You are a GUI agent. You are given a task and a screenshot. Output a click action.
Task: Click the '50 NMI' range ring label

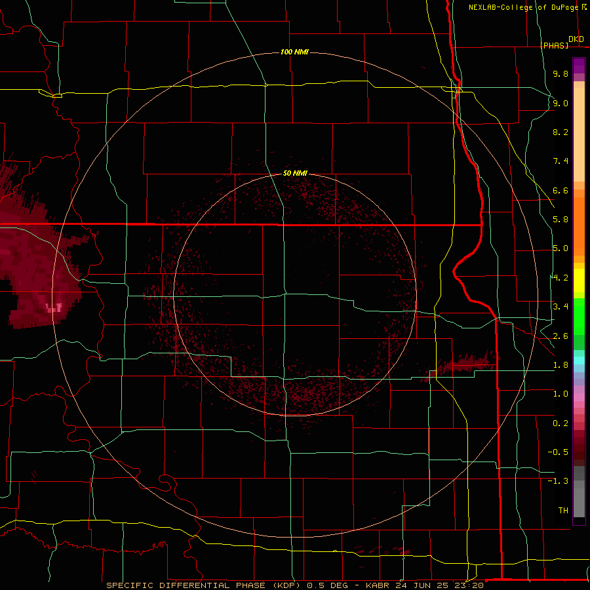[x=295, y=174]
